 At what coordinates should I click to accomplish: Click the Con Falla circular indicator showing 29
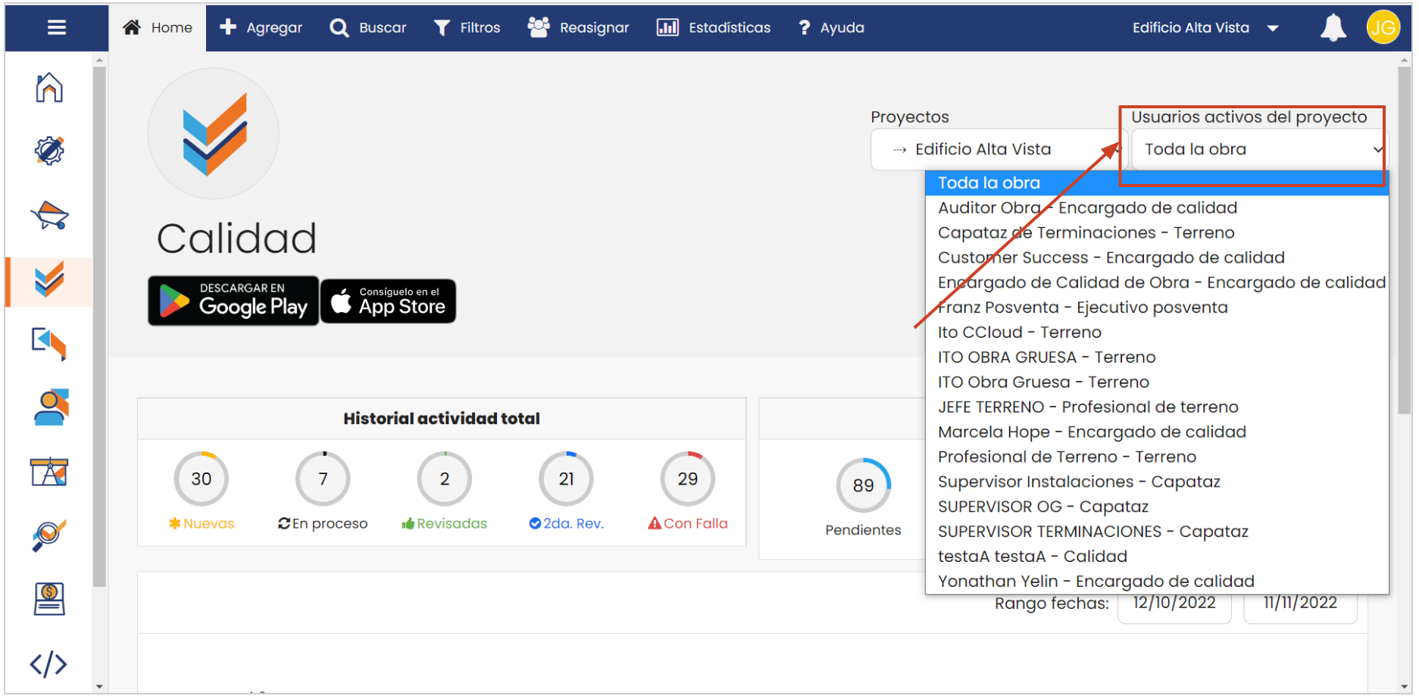(x=687, y=479)
